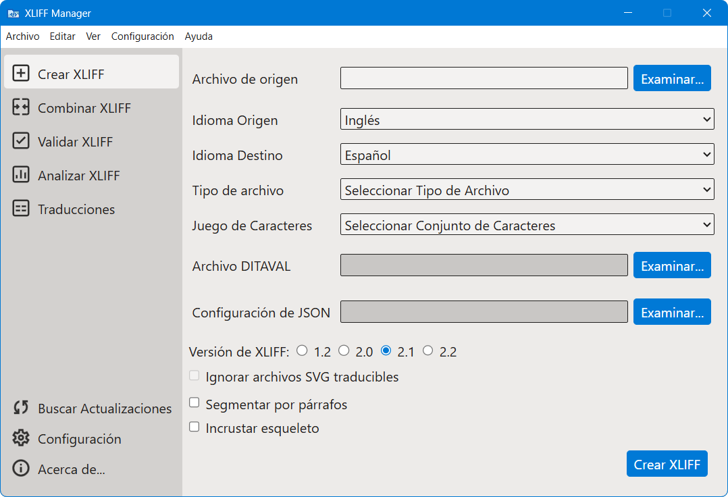This screenshot has height=497, width=728.
Task: Open the Idioma Destino dropdown
Action: coord(527,155)
